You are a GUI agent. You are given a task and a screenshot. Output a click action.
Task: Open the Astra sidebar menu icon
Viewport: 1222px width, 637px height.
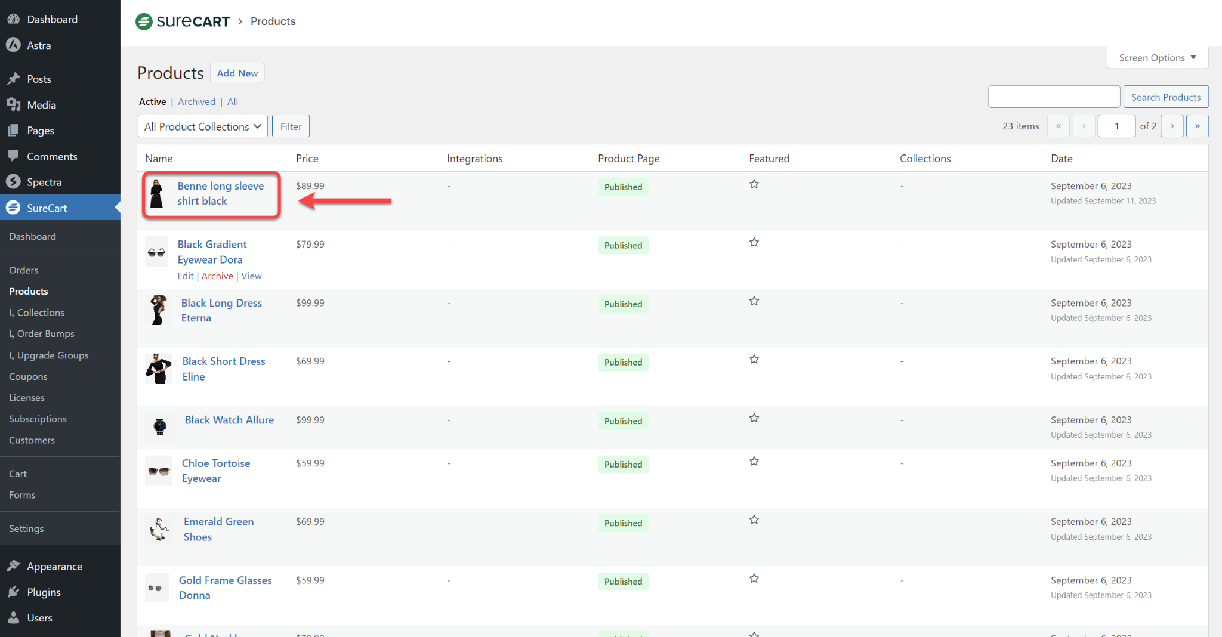[x=13, y=45]
